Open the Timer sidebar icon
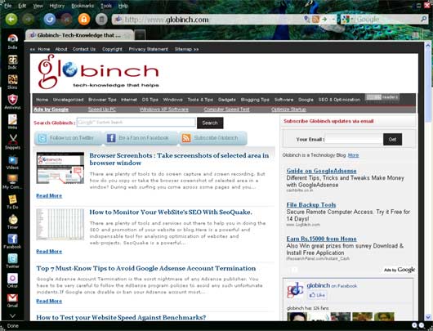The image size is (433, 331). click(12, 221)
